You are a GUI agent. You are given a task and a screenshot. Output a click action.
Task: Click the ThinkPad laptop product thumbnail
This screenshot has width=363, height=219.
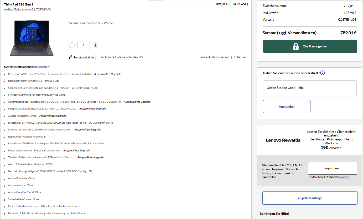tap(32, 38)
